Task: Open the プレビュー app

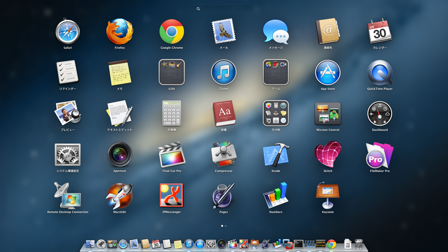Action: pos(67,113)
